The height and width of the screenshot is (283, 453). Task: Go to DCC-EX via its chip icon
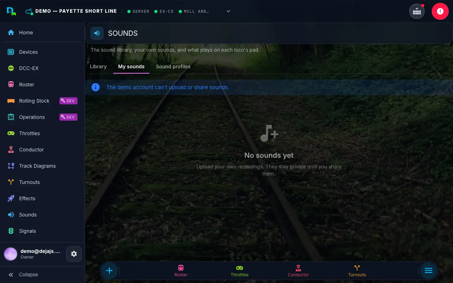[11, 68]
